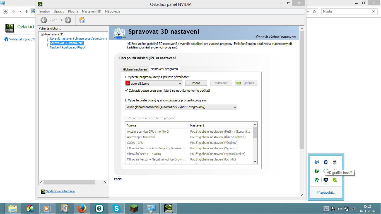
Task: Launch Minecraft from the taskbar
Action: [x=134, y=208]
